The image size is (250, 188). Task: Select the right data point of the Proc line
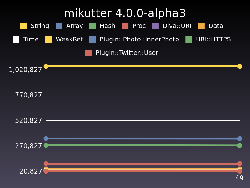(240, 164)
